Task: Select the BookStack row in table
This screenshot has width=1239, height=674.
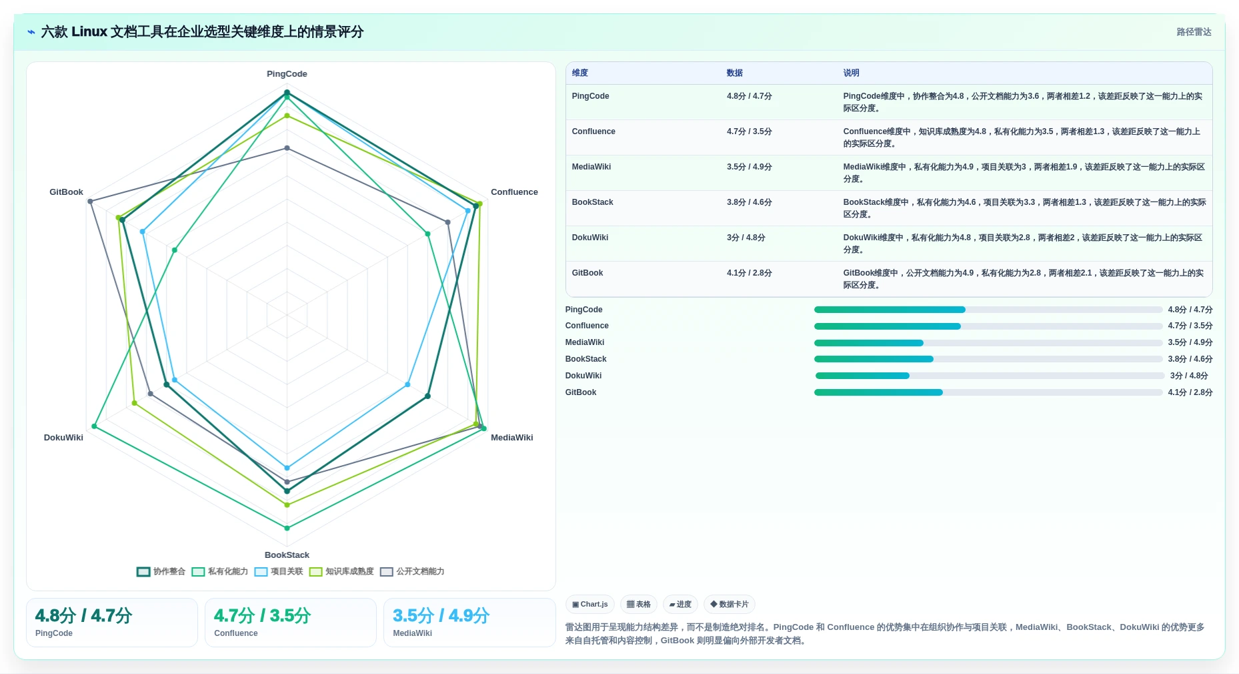Action: (x=889, y=208)
